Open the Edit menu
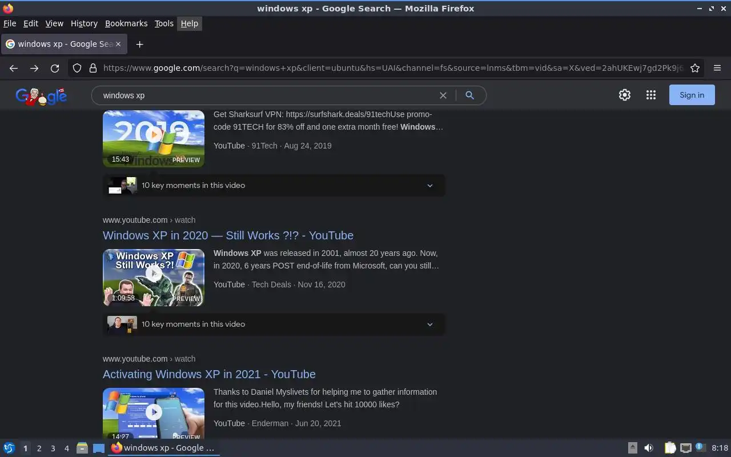The width and height of the screenshot is (731, 457). pos(31,23)
